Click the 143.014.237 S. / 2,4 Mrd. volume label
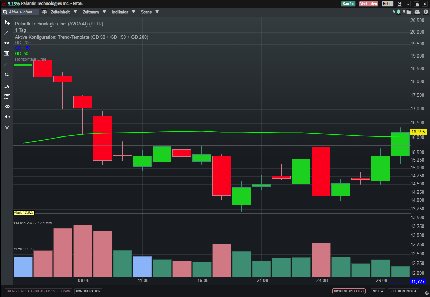 click(x=33, y=223)
